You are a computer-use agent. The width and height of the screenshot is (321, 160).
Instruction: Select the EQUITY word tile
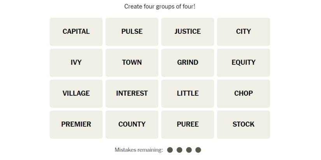click(x=244, y=62)
